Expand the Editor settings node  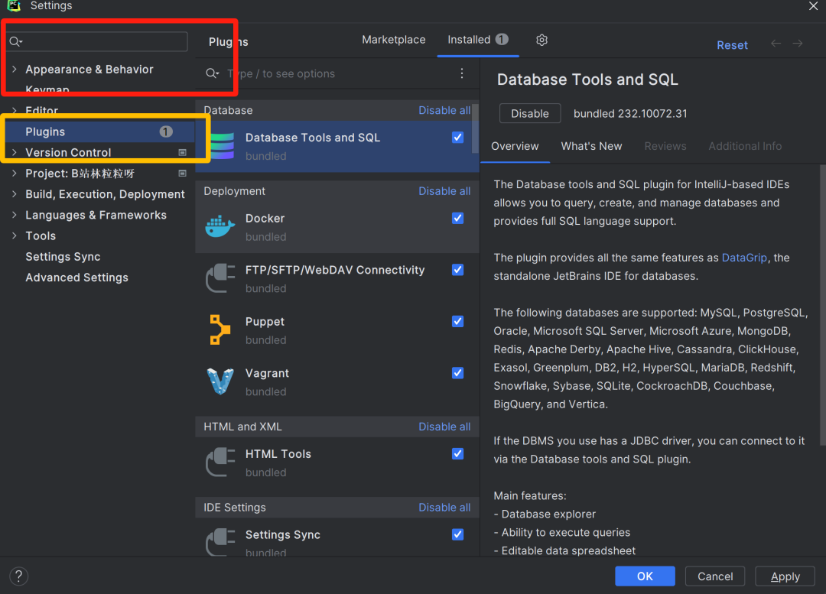click(x=15, y=110)
